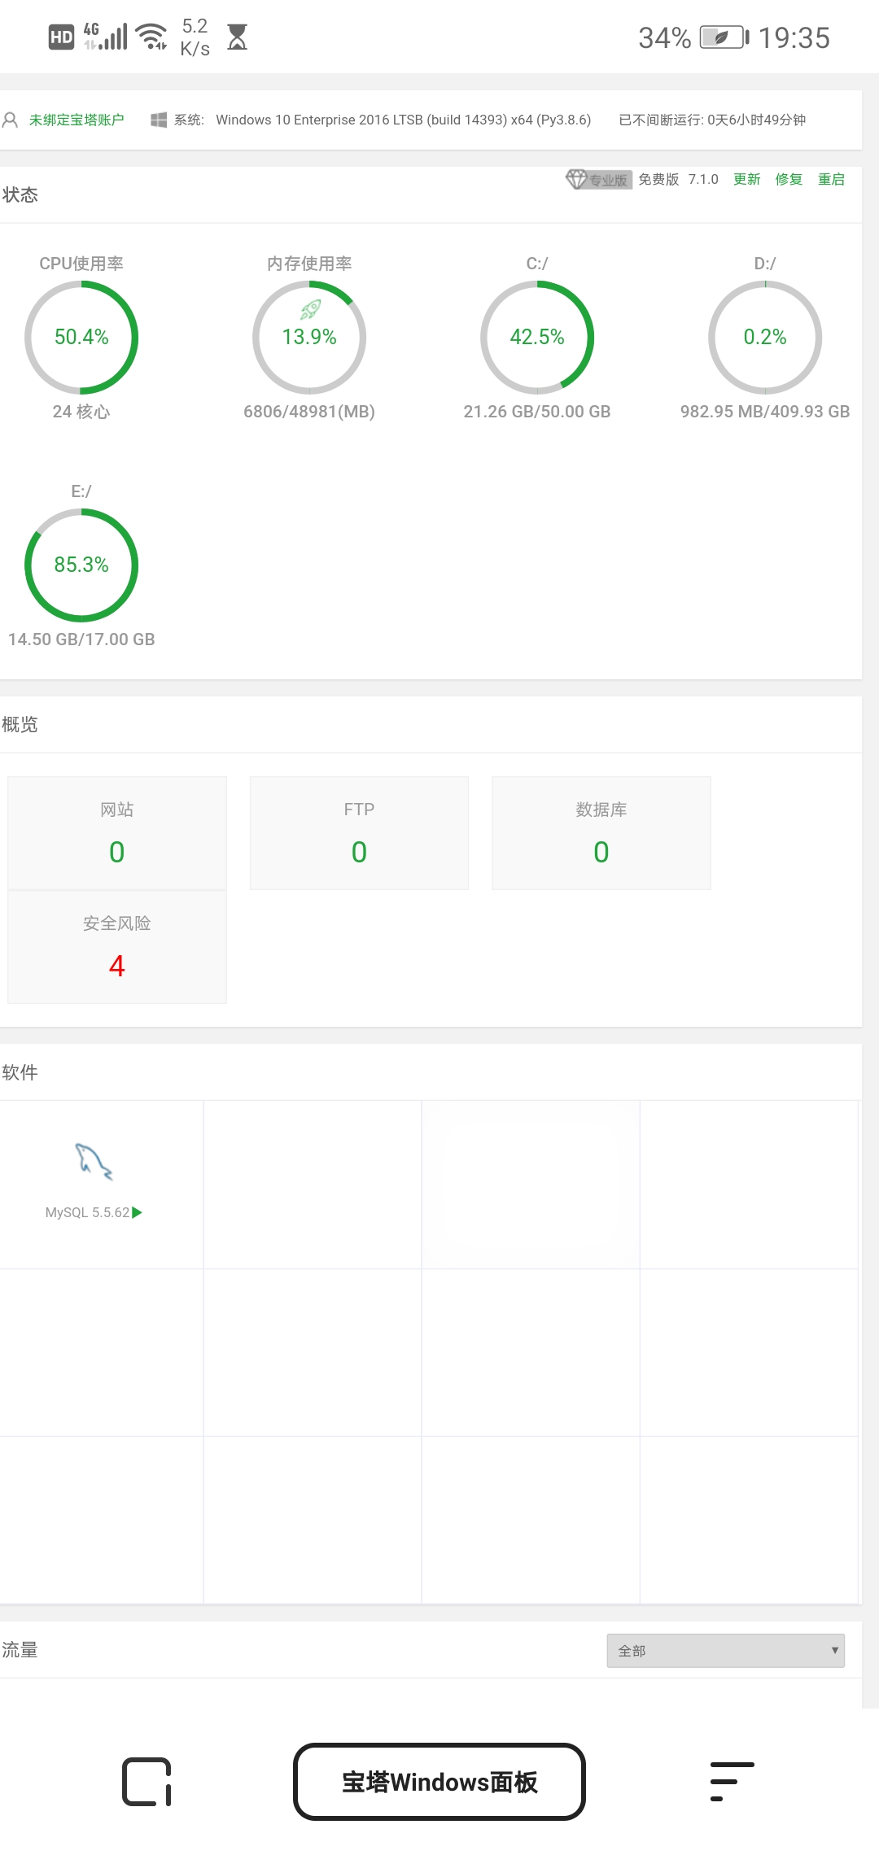Image resolution: width=879 pixels, height=1855 pixels.
Task: Click the memory usage 13.9% gauge
Action: tap(309, 338)
